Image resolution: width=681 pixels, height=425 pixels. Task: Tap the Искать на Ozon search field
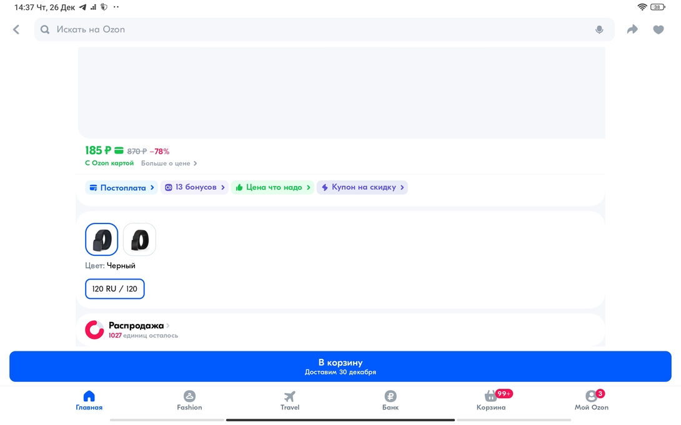pos(312,29)
